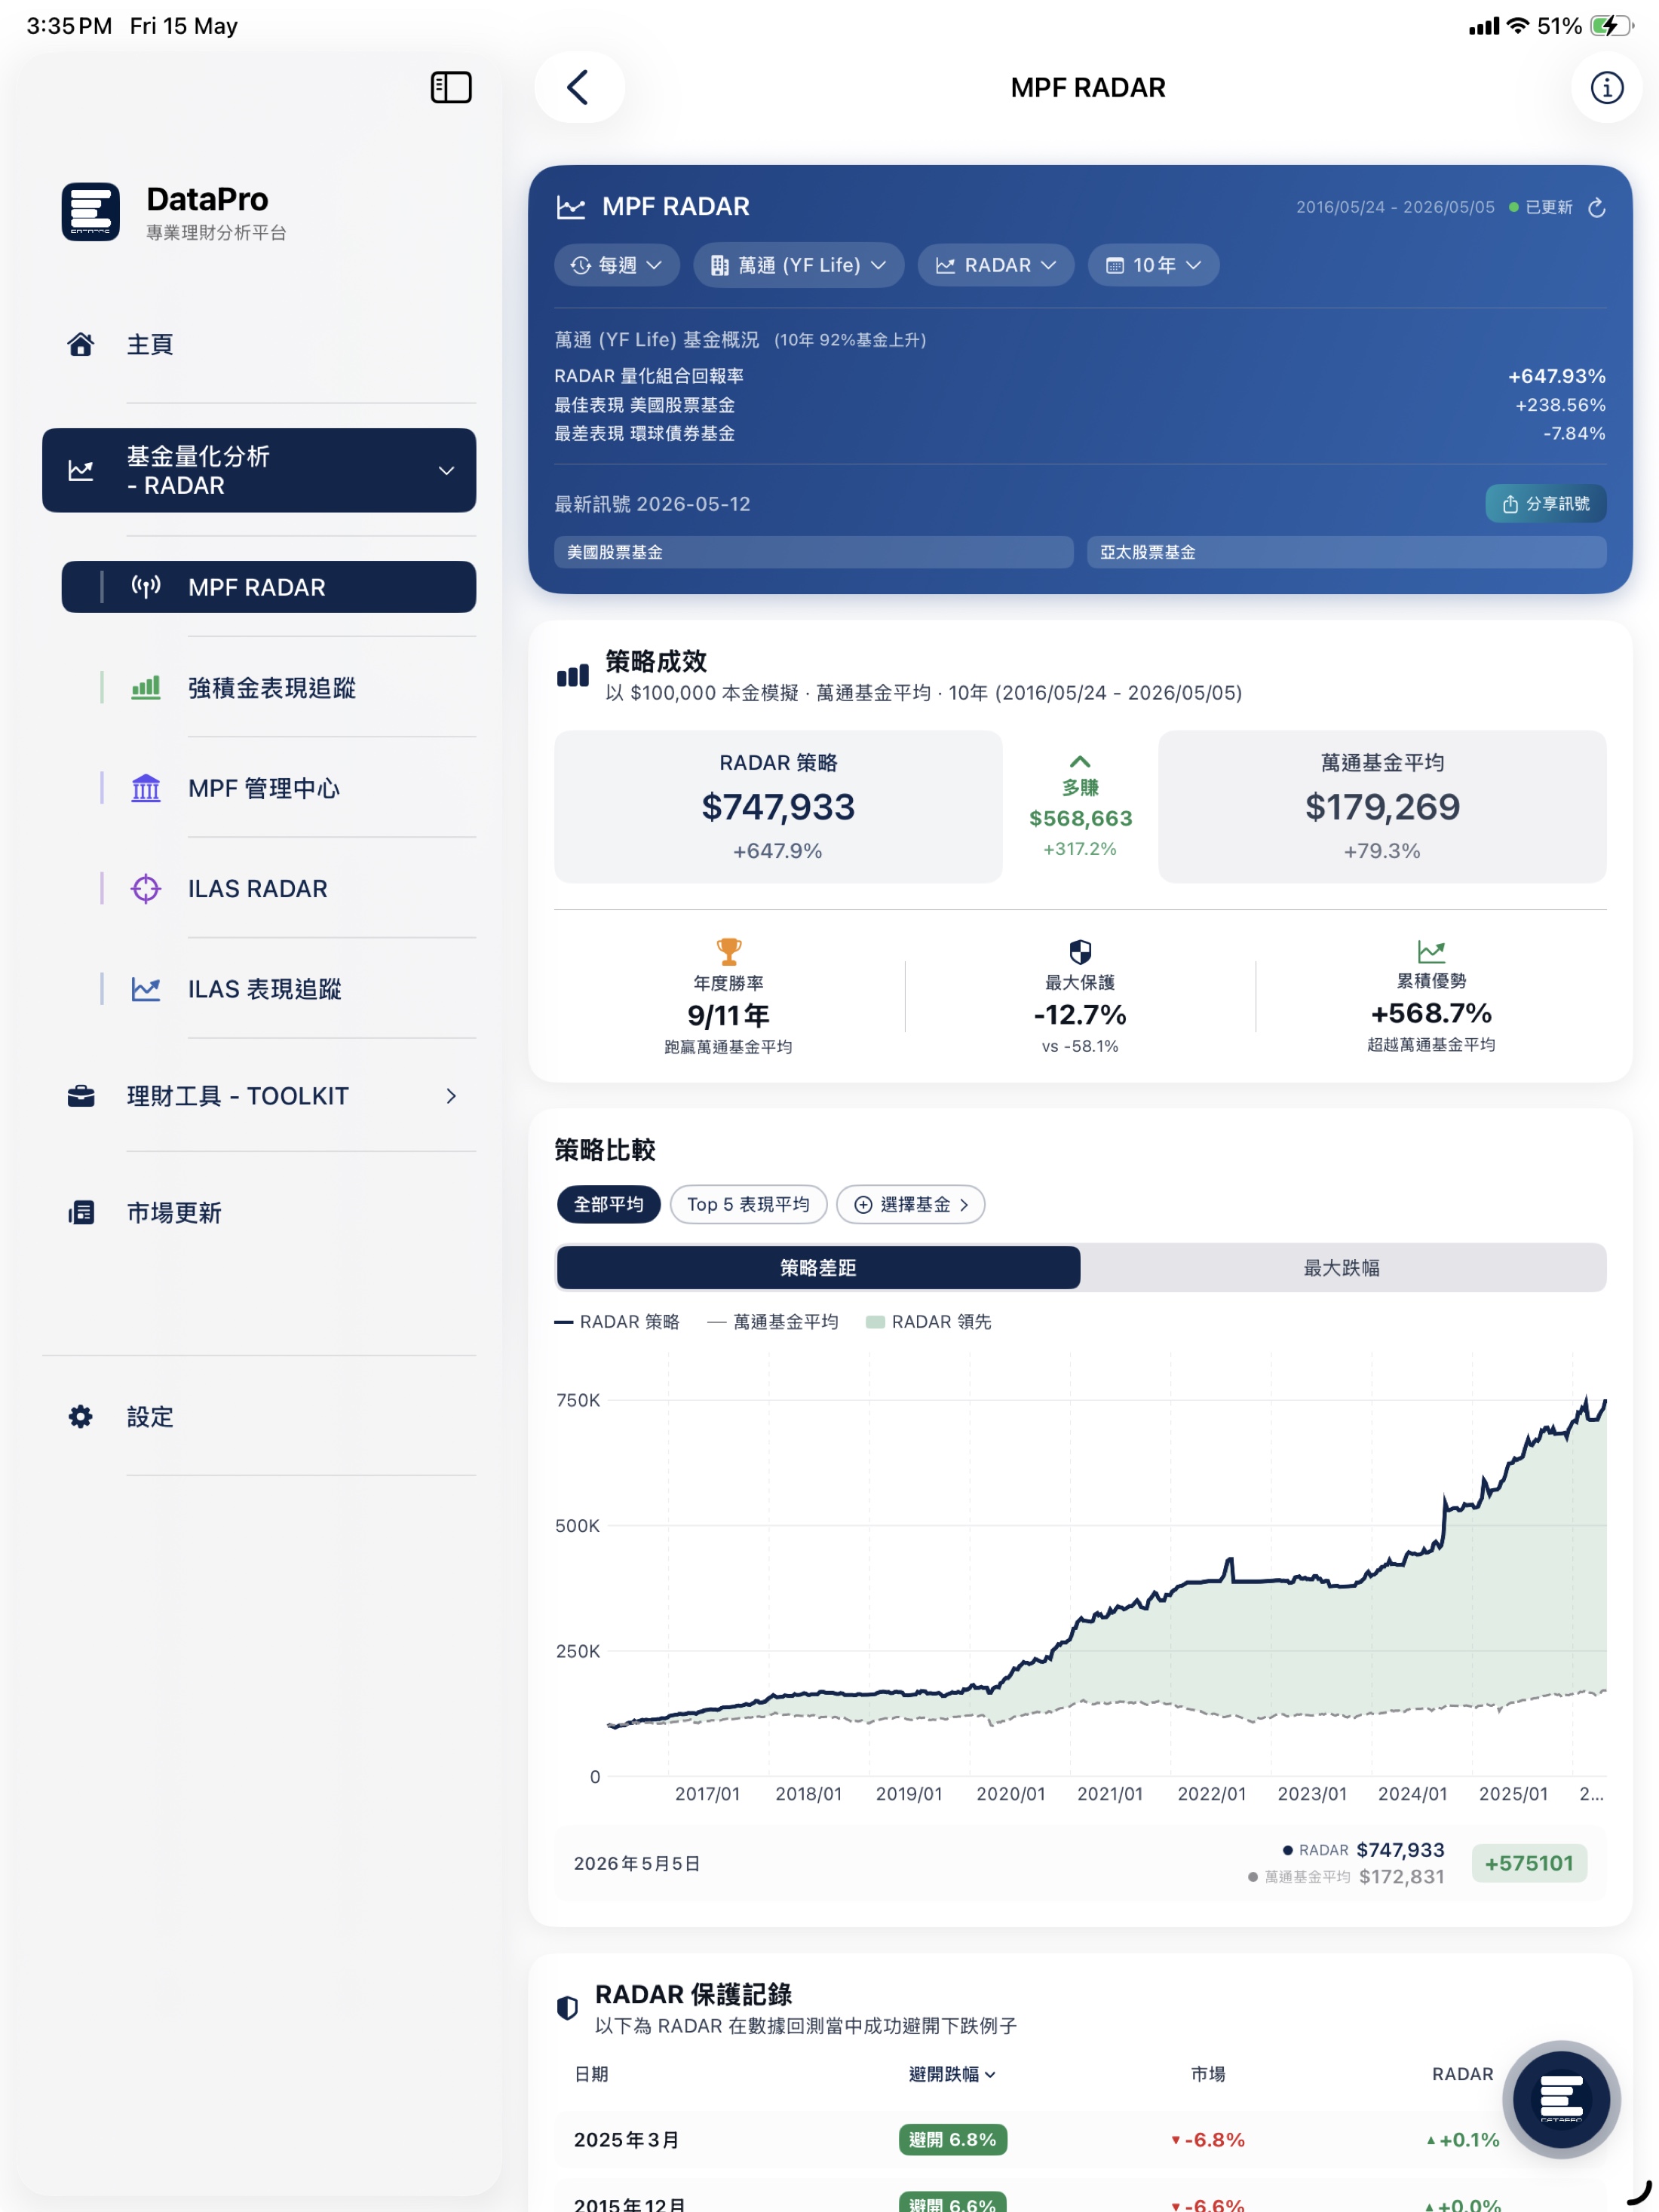Click 避開 6.8% badge in 2025年3月 row
Screen dimensions: 1659x2212
pos(952,2139)
